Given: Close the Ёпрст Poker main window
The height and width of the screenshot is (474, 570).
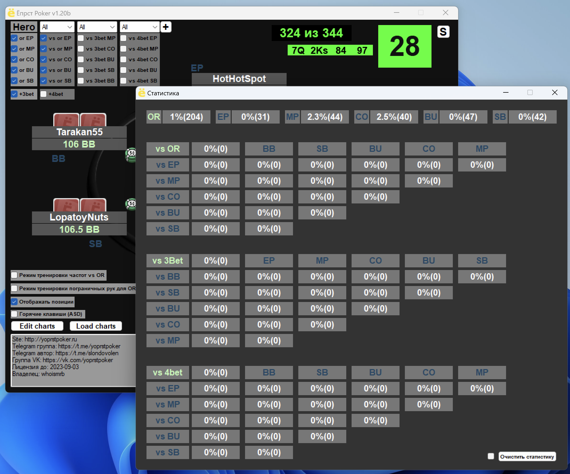Looking at the screenshot, I should coord(445,13).
